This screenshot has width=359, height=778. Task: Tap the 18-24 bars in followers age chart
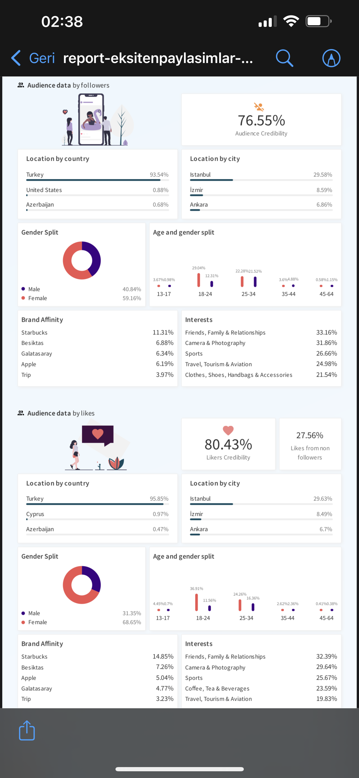click(205, 280)
